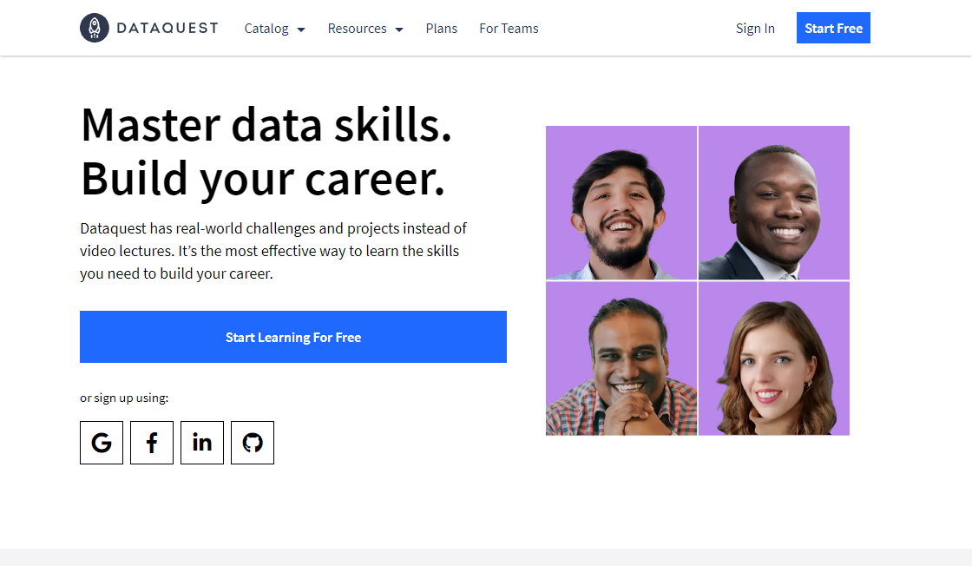Viewport: 972px width, 566px height.
Task: Sign up using the Facebook icon
Action: click(x=152, y=443)
